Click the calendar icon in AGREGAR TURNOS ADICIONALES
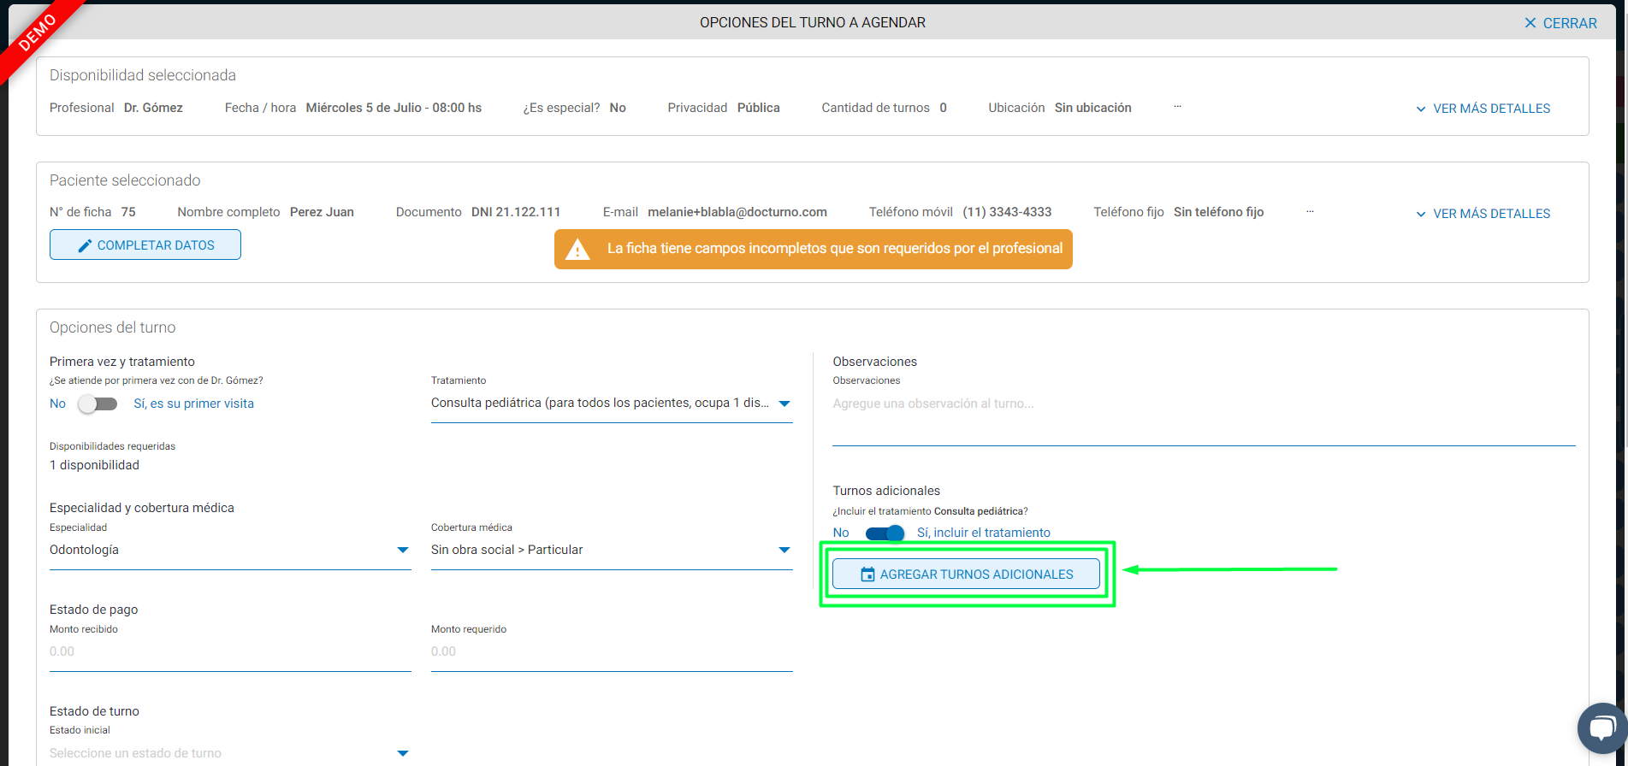 tap(867, 574)
